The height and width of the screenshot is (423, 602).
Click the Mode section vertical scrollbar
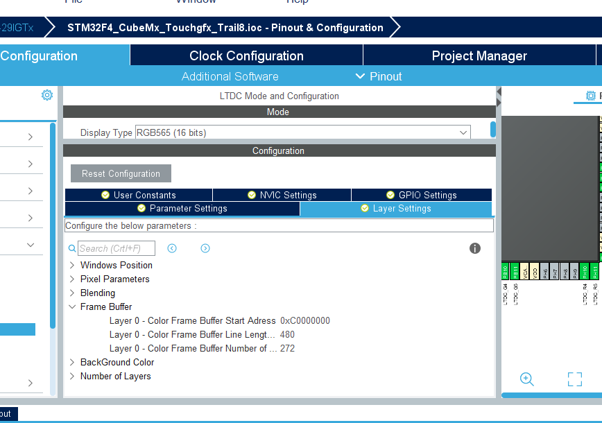[x=493, y=130]
